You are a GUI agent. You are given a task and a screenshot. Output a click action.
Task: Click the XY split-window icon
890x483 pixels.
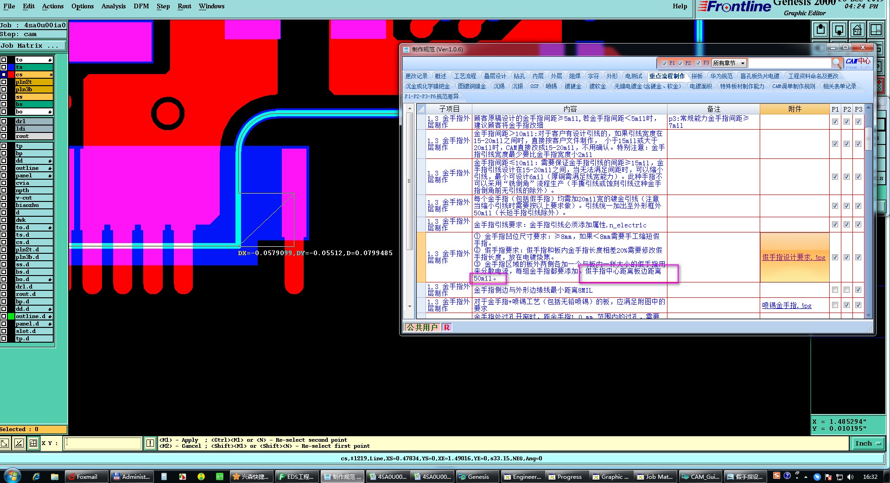[x=876, y=30]
